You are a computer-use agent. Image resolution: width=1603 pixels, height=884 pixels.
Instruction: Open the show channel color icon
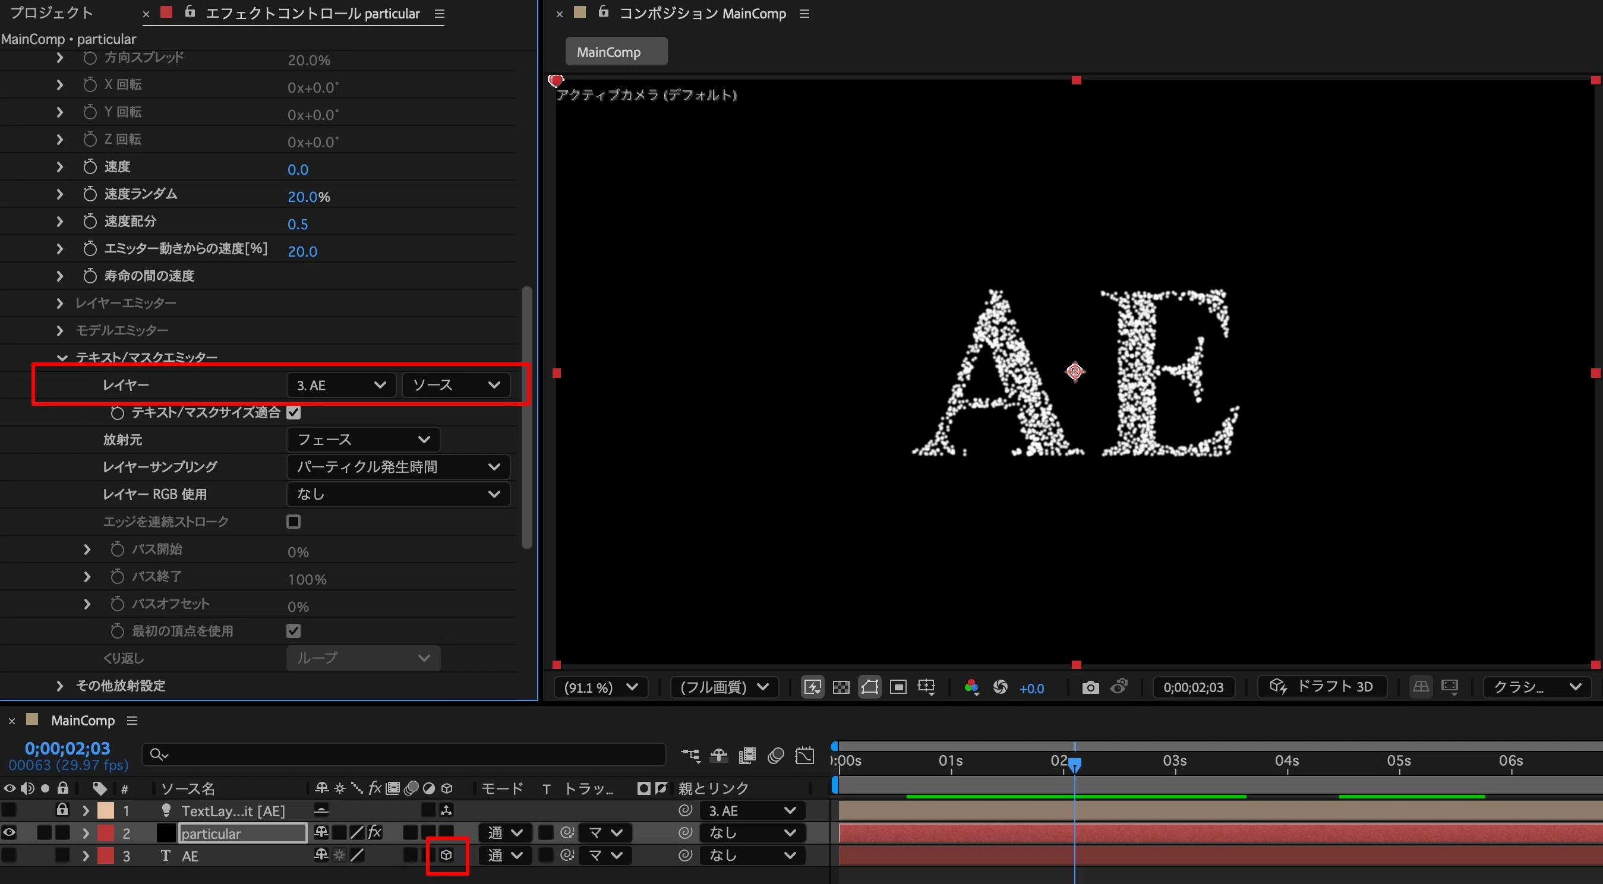971,687
